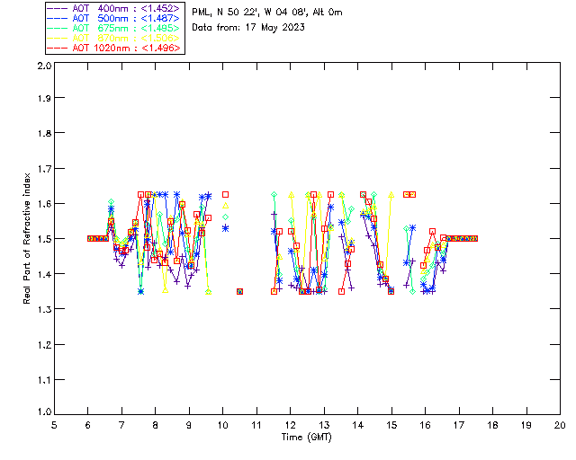
Task: Click the 7 hour x-axis label
Action: tap(121, 425)
